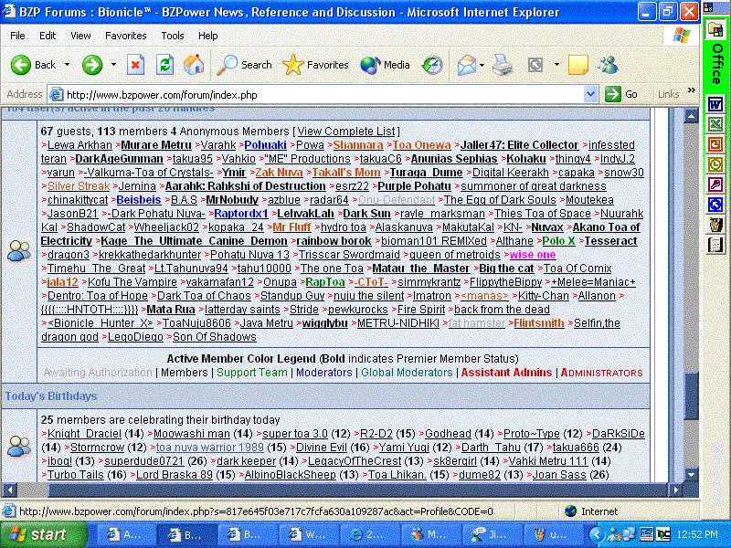Click the Print icon in toolbar
This screenshot has height=548, width=731.
coord(503,65)
